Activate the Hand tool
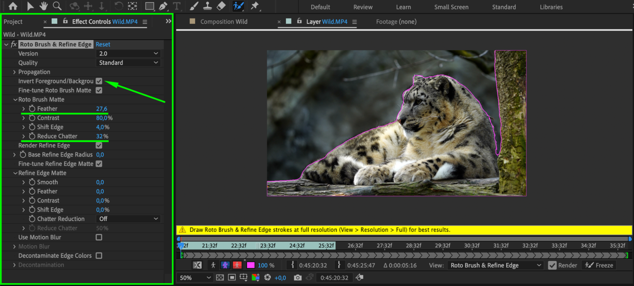The width and height of the screenshot is (634, 286). point(43,6)
